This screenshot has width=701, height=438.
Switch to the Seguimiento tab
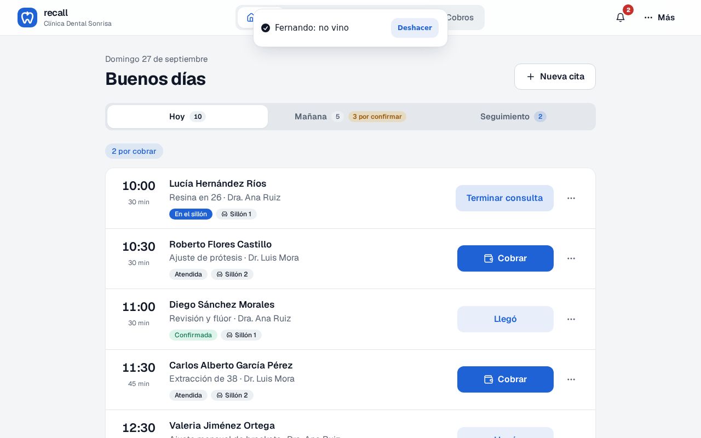pos(513,117)
